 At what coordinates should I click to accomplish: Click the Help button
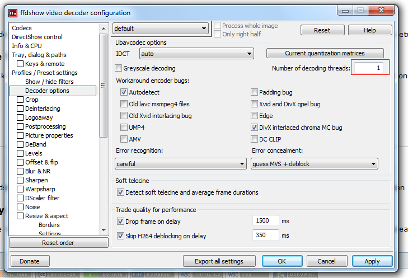point(370,30)
